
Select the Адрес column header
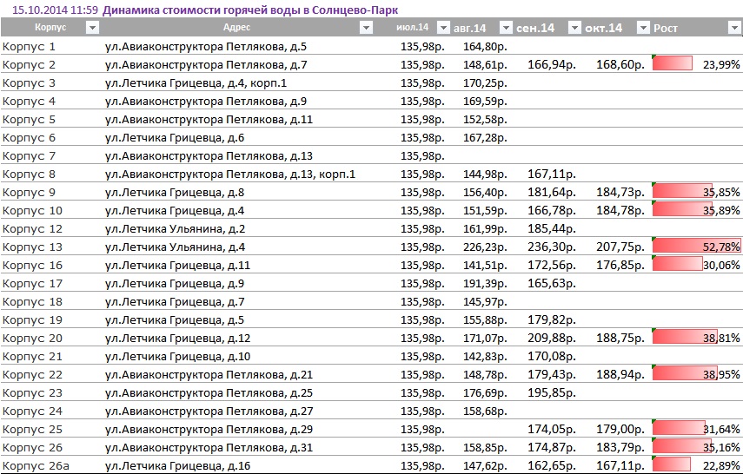click(236, 28)
